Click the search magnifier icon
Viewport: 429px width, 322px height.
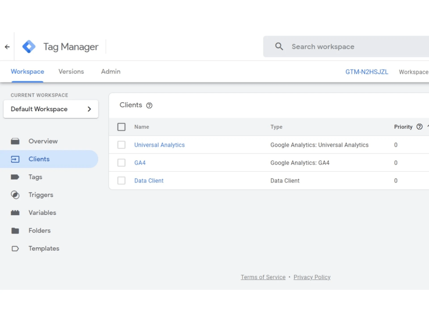pos(279,46)
